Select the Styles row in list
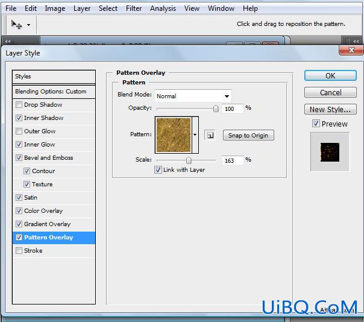This screenshot has height=322, width=364. [54, 77]
